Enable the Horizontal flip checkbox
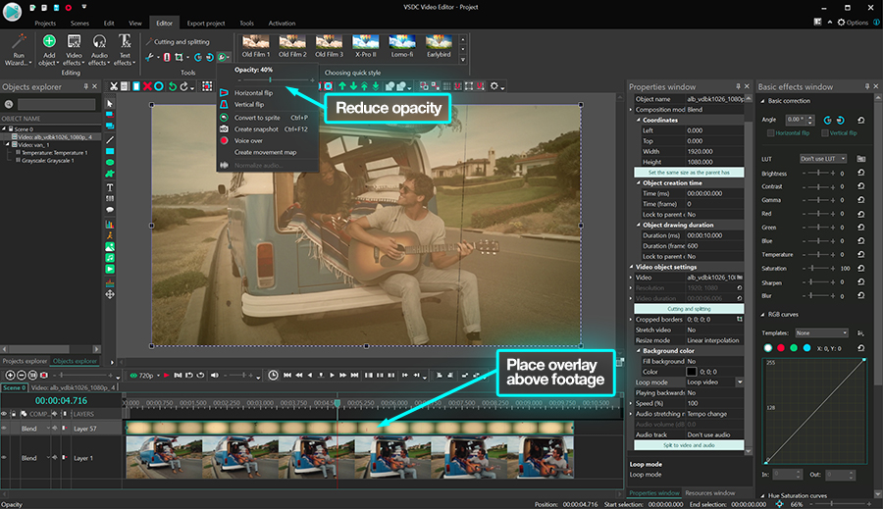Viewport: 883px width, 509px height. [770, 132]
